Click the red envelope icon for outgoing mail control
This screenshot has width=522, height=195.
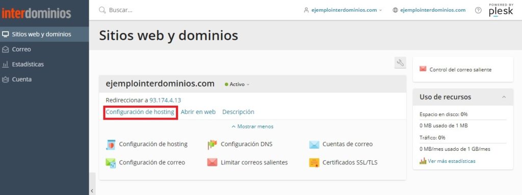423,69
